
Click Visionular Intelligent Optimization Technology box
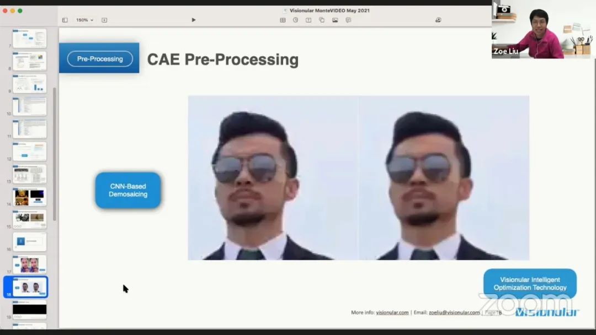tap(530, 284)
